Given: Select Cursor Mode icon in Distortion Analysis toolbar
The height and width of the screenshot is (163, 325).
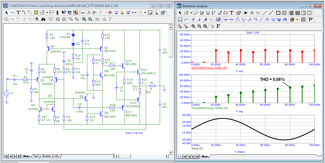Looking at the screenshot, I should click(202, 13).
